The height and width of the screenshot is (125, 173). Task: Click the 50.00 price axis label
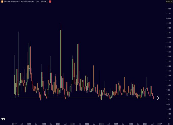[169, 9]
